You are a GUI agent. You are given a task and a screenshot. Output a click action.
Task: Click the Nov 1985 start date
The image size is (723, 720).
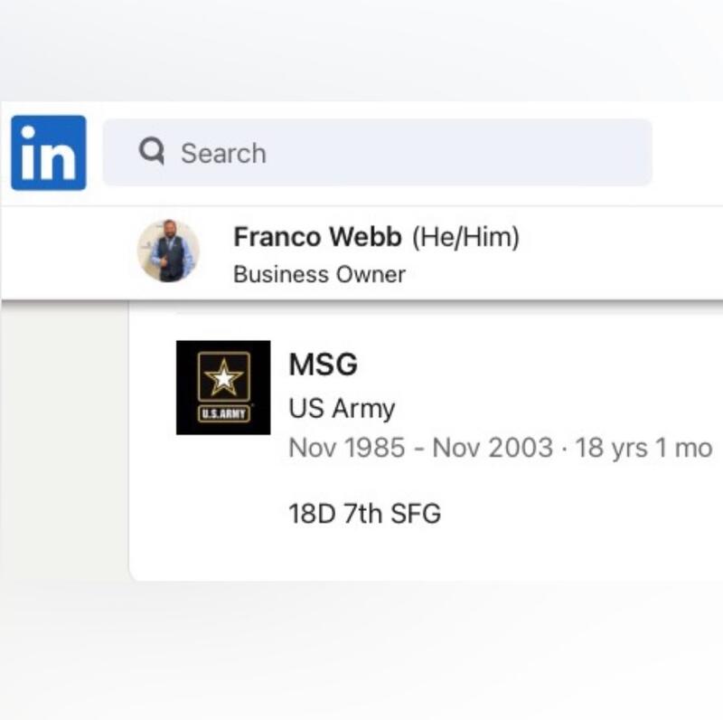click(346, 447)
